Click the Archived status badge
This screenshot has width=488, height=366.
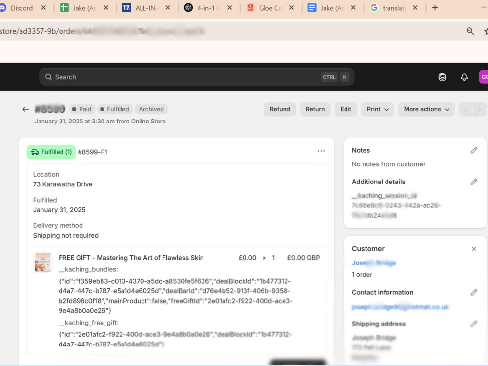coord(151,109)
